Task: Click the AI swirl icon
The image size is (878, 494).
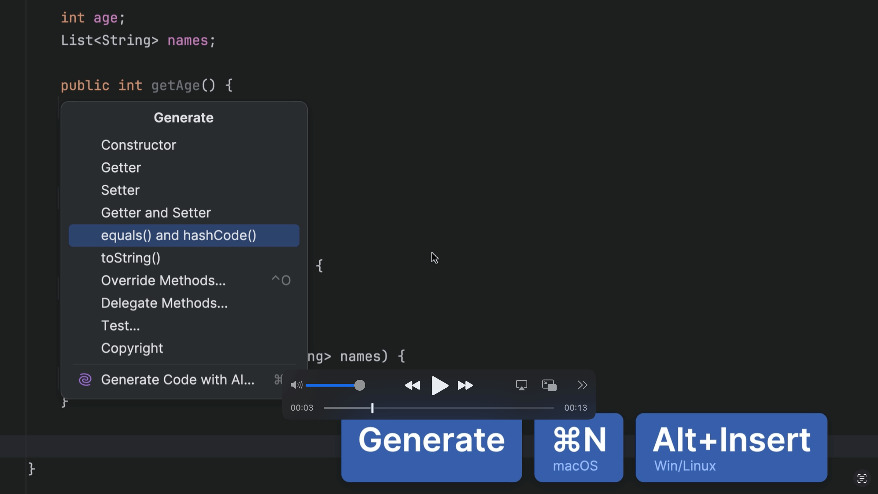Action: [x=85, y=380]
